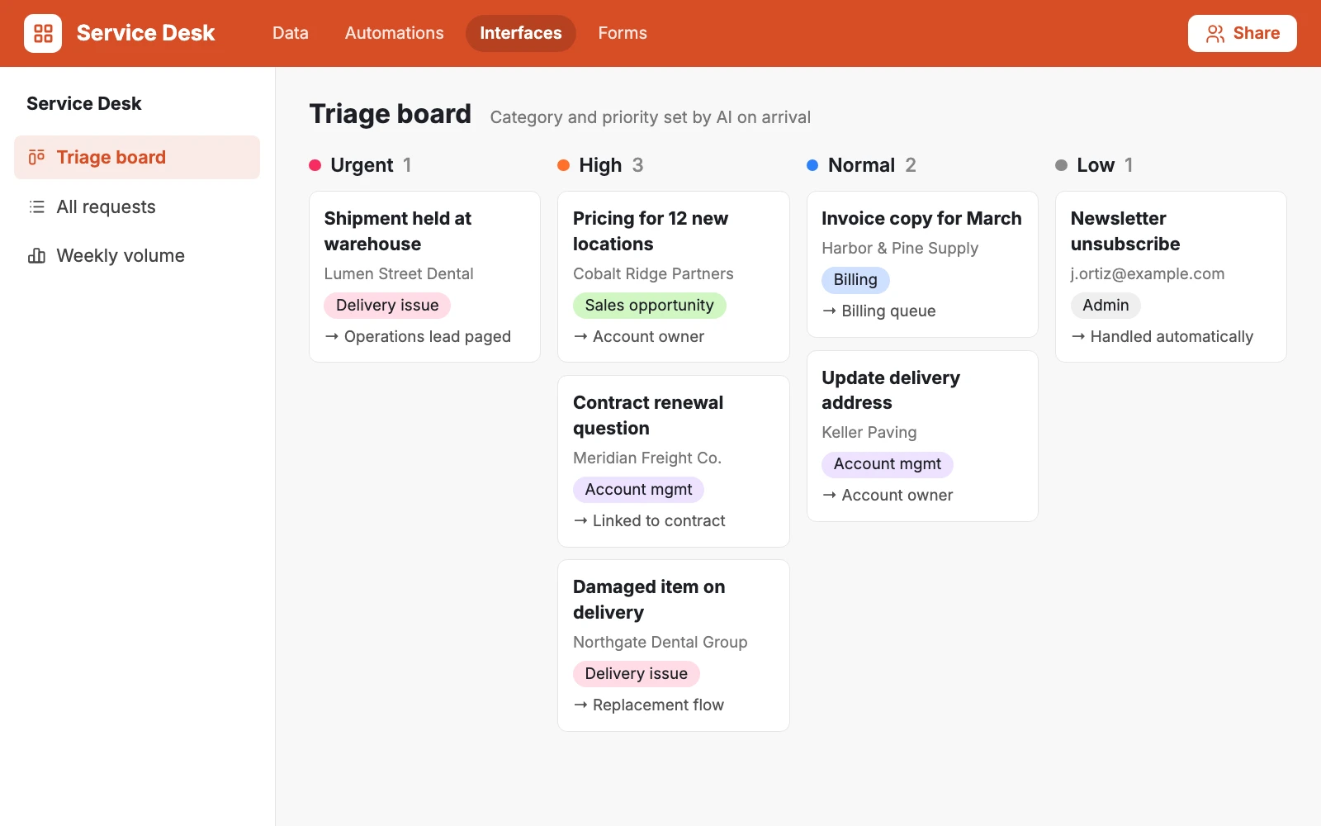Click Account mgmt tag on Meridian Freight card

coord(638,490)
